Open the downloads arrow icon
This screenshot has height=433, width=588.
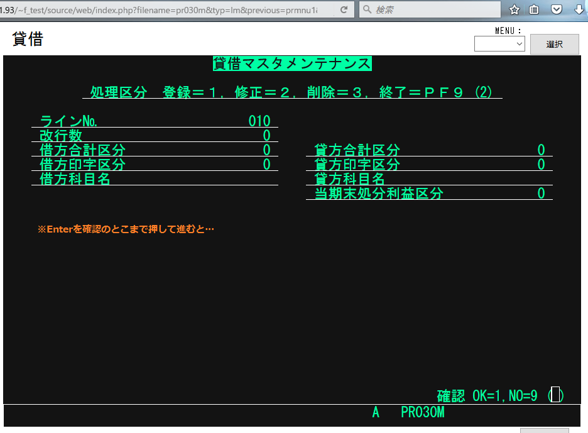(579, 9)
